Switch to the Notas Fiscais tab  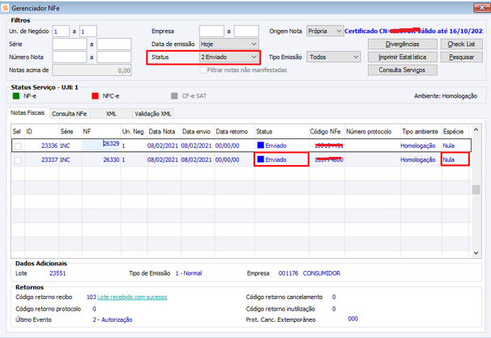(28, 112)
